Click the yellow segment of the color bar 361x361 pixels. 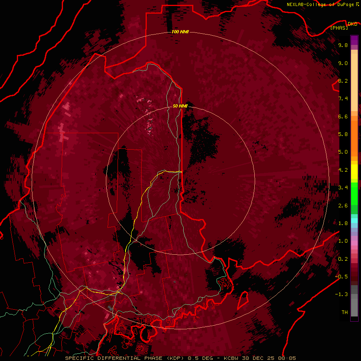[354, 172]
